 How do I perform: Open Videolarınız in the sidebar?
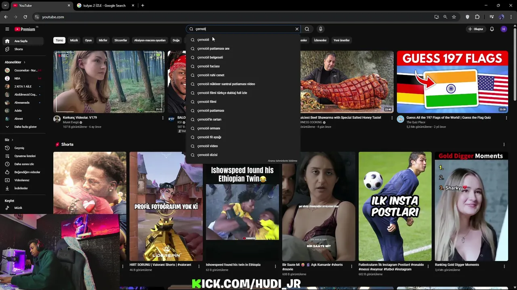pos(23,180)
